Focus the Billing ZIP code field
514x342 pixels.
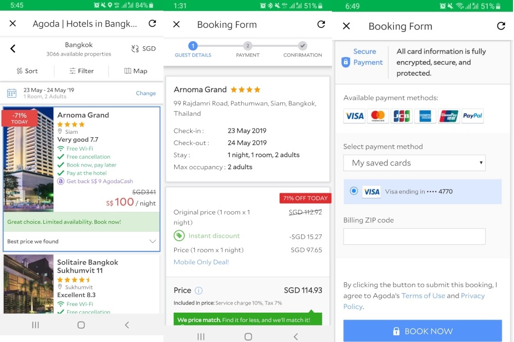414,237
